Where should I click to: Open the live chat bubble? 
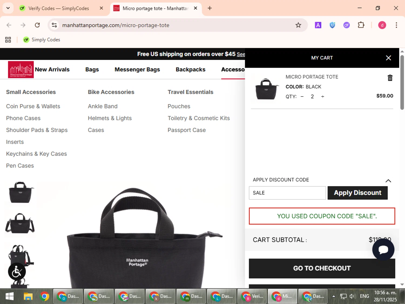pos(383,249)
